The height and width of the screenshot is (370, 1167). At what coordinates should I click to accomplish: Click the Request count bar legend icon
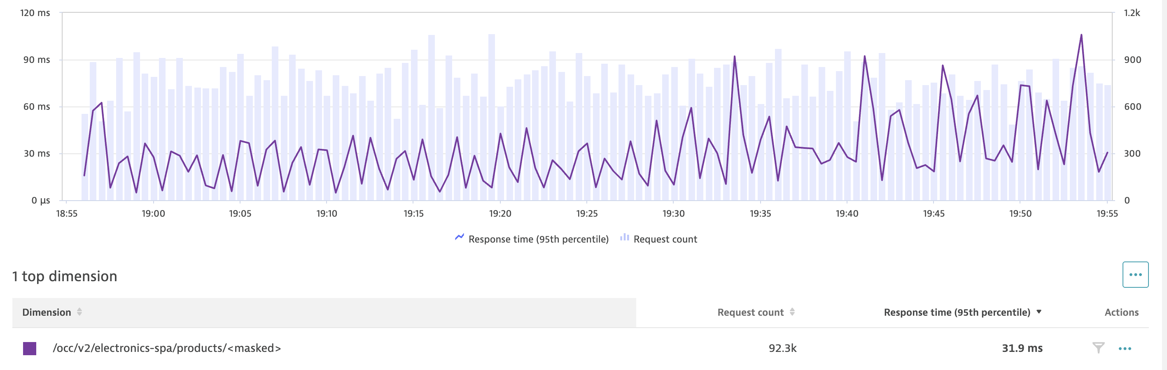(624, 238)
